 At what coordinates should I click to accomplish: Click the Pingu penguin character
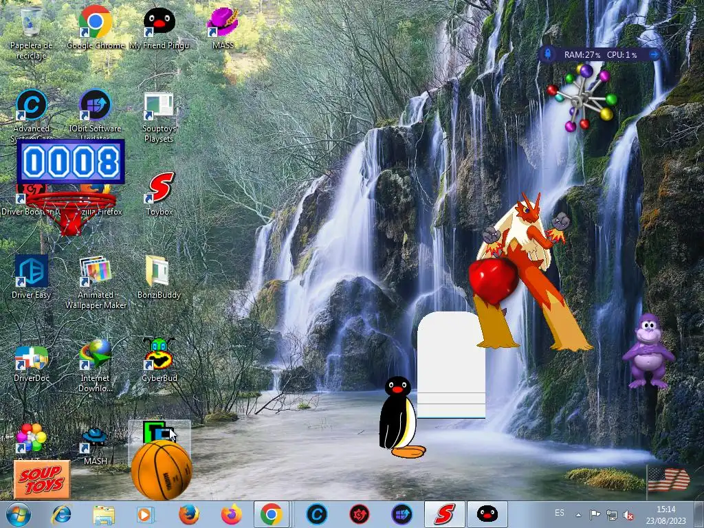click(x=399, y=417)
